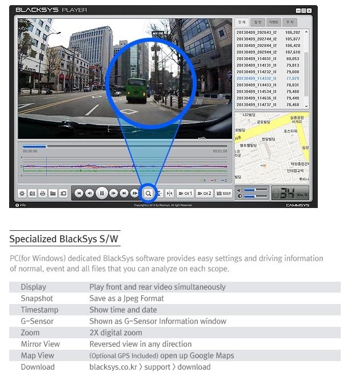Viewport: 347px width, 376px height.
Task: Select the 전체 (all) tab
Action: (242, 22)
